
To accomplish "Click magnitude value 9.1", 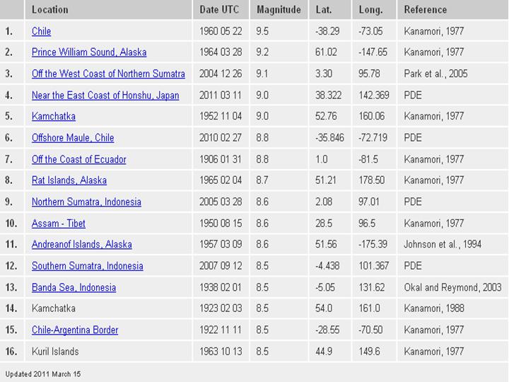I will (x=262, y=74).
